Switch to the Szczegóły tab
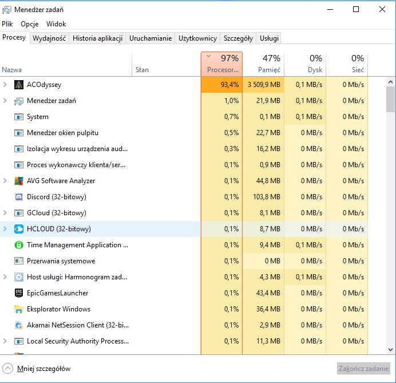Viewport: 396px width, 383px height. (238, 38)
